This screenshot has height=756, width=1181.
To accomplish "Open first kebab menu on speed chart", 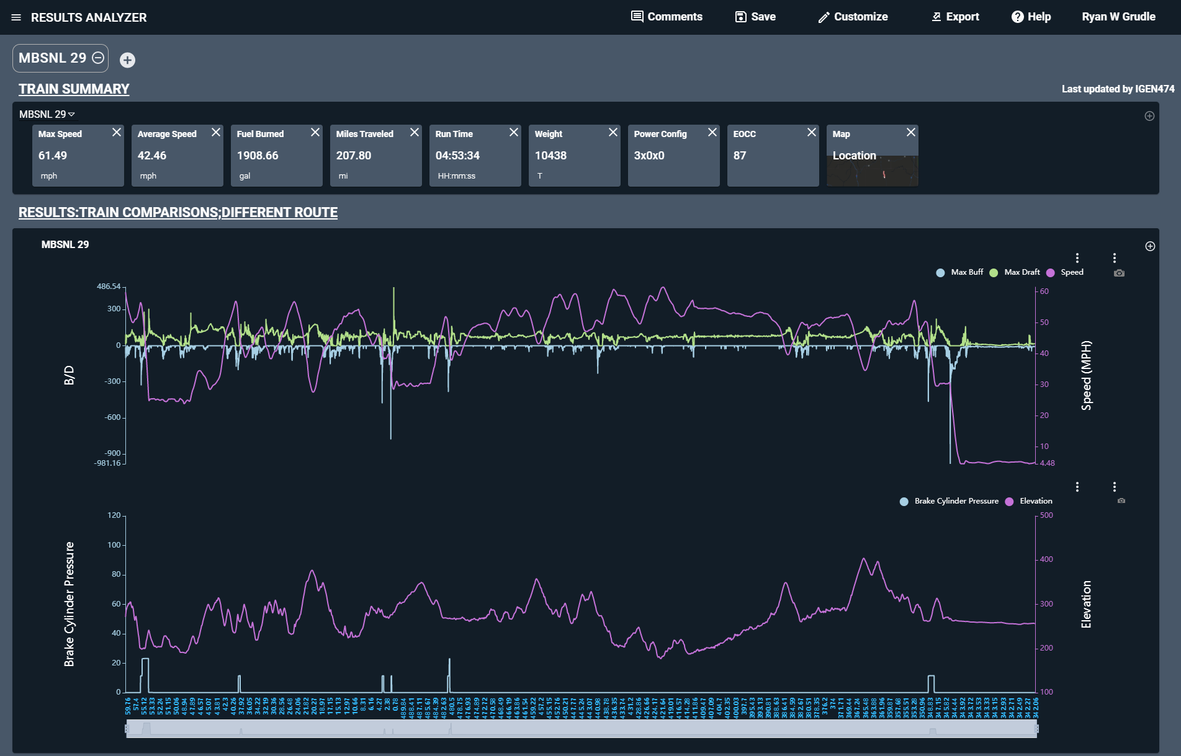I will pos(1077,258).
